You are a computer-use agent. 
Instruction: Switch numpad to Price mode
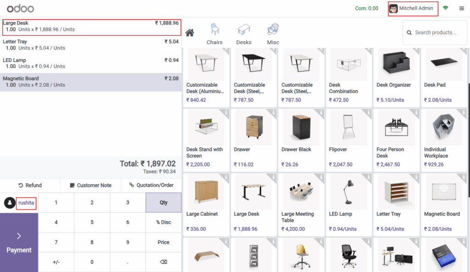[163, 242]
